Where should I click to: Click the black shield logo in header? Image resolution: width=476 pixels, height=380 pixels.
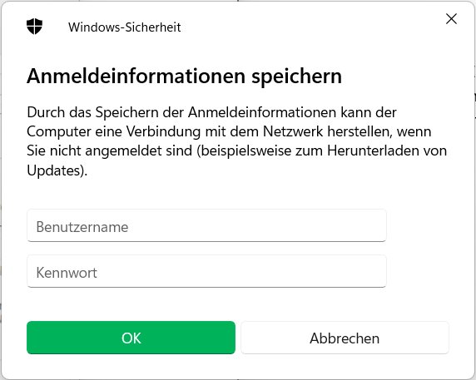tap(34, 27)
